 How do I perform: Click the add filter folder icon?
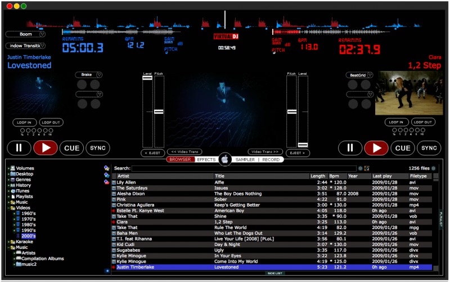pyautogui.click(x=107, y=175)
